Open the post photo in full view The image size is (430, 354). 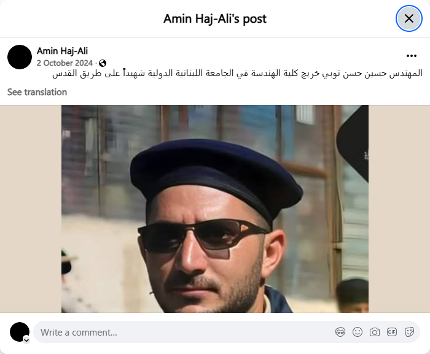click(215, 209)
